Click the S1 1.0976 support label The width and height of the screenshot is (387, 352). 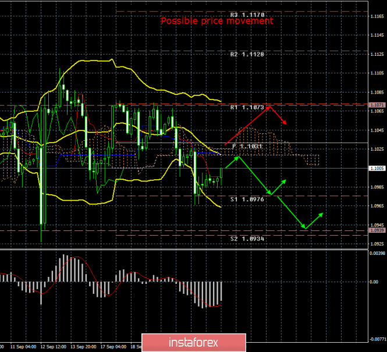(x=247, y=200)
